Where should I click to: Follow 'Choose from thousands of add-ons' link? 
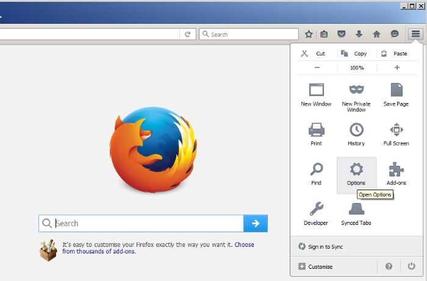pyautogui.click(x=158, y=248)
